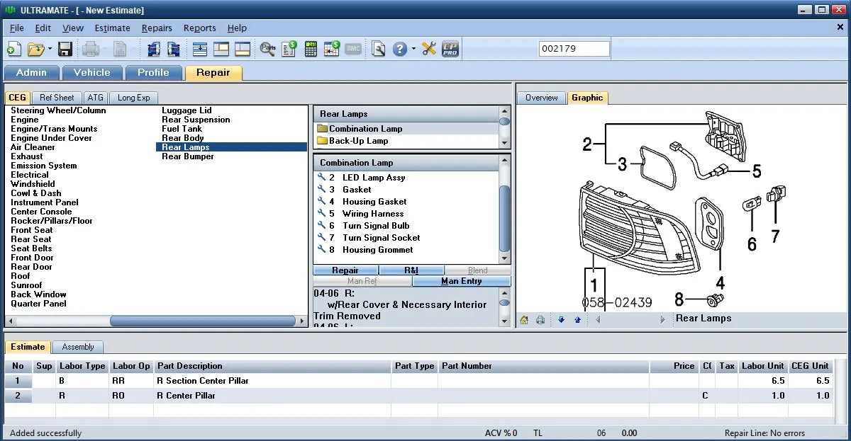Image resolution: width=851 pixels, height=441 pixels.
Task: Click the category list horizontal scrollbar
Action: (202, 321)
